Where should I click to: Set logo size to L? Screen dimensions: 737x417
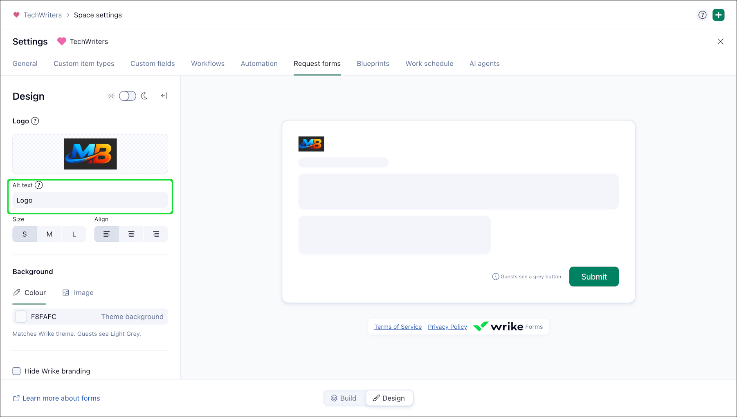click(x=74, y=234)
